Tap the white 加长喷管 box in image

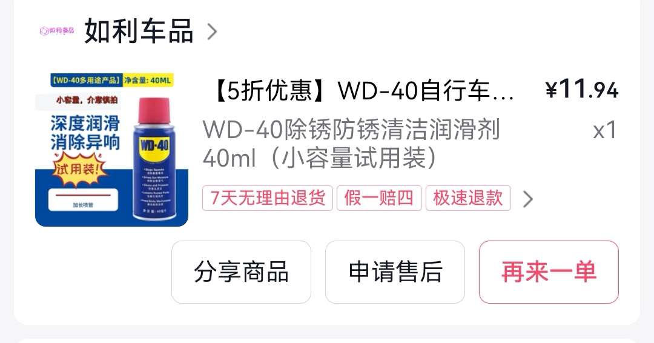coord(83,200)
